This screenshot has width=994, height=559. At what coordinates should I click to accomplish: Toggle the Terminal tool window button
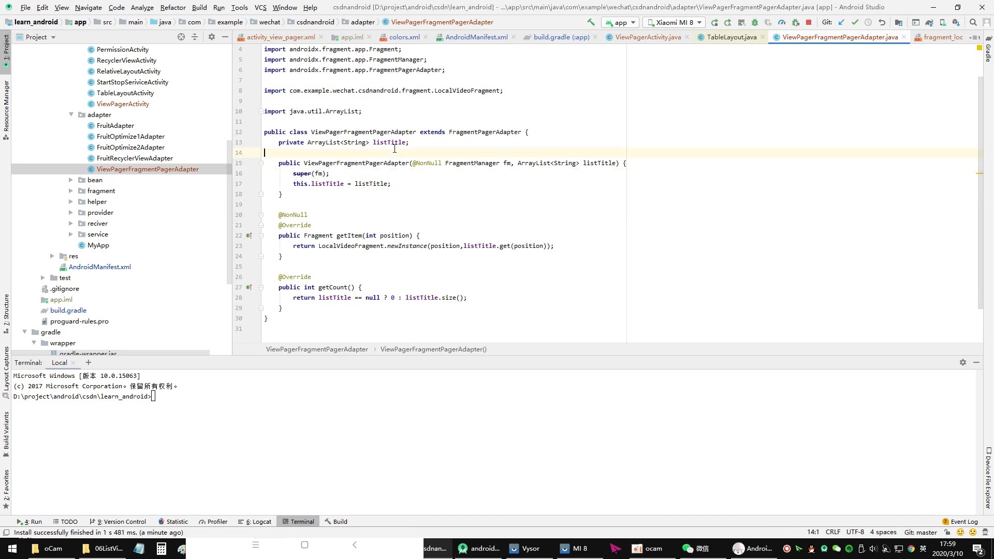[x=298, y=521]
